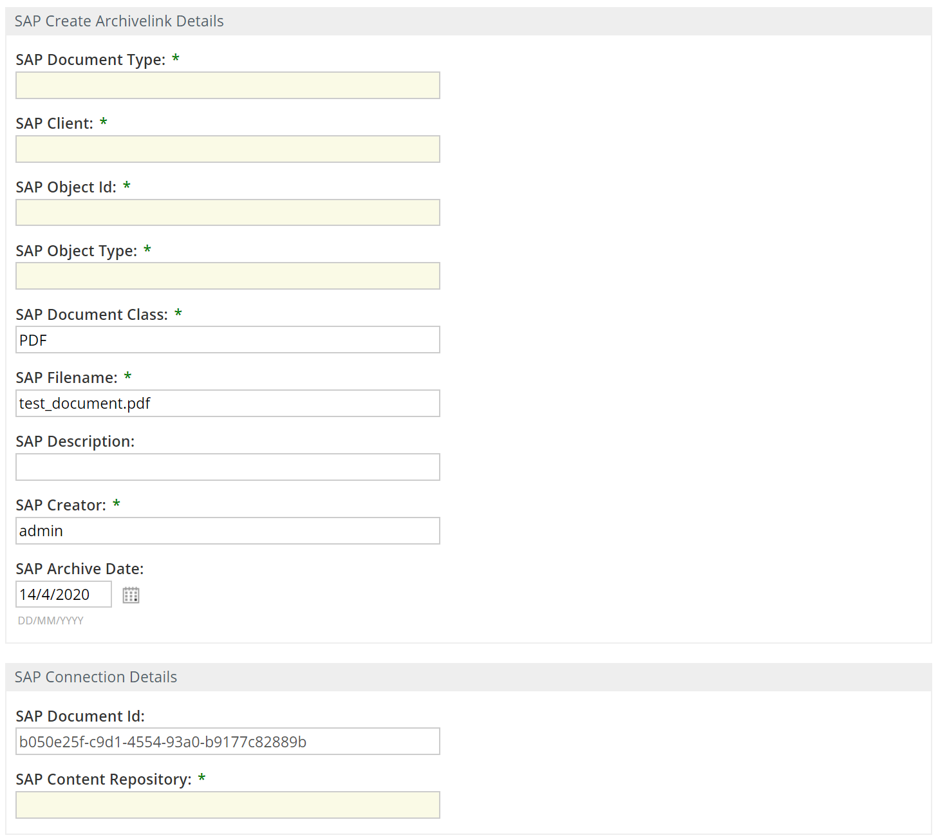Click the DD/MM/YYYY format hint text
The width and height of the screenshot is (938, 840).
(50, 620)
